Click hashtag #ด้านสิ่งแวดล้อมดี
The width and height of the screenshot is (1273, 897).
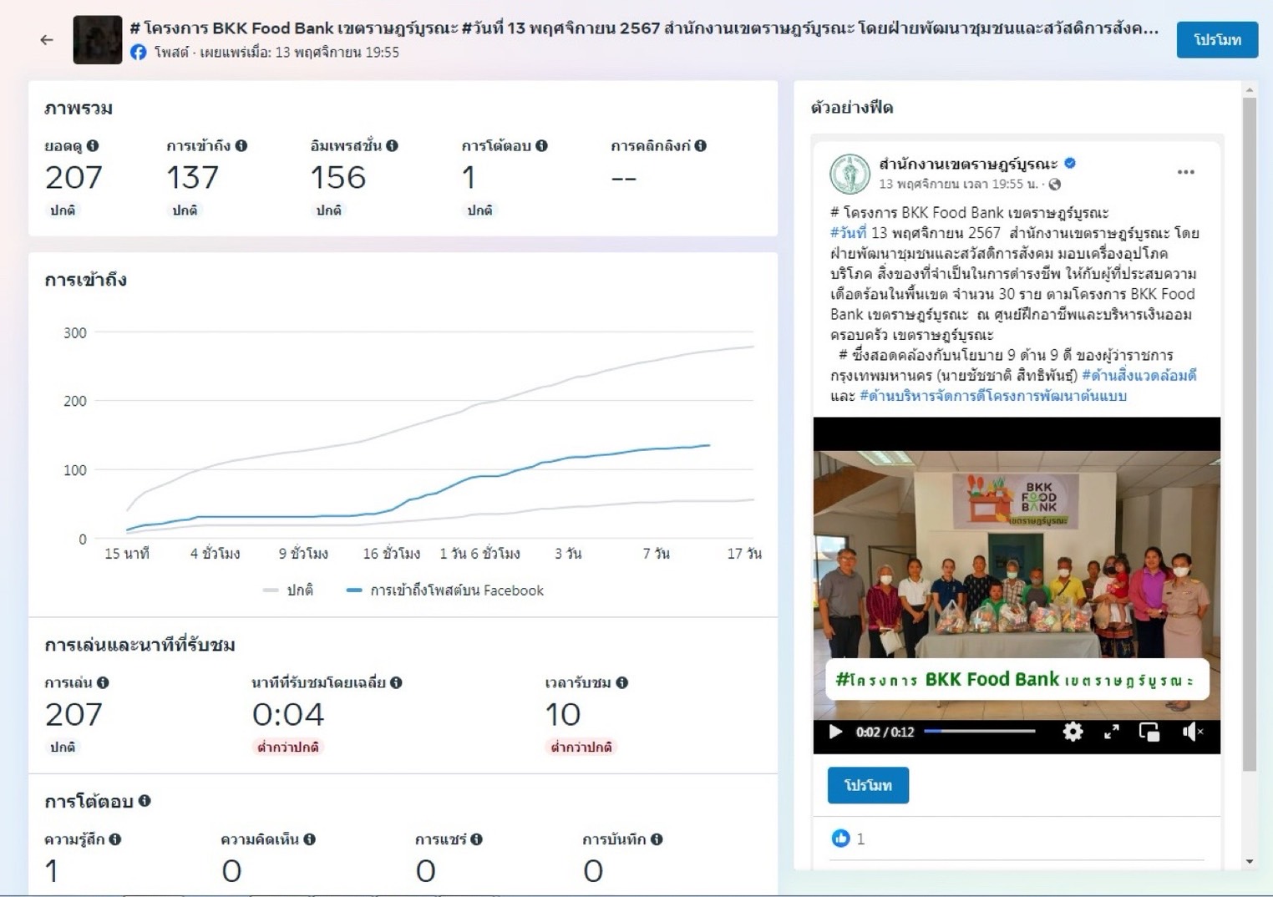[1139, 376]
